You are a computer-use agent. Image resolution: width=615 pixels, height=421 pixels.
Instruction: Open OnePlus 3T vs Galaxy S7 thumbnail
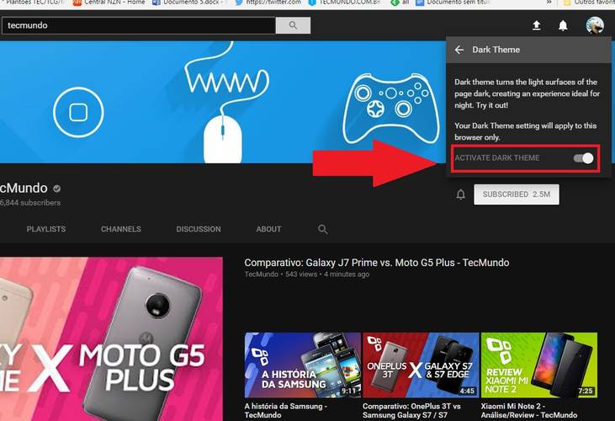421,365
